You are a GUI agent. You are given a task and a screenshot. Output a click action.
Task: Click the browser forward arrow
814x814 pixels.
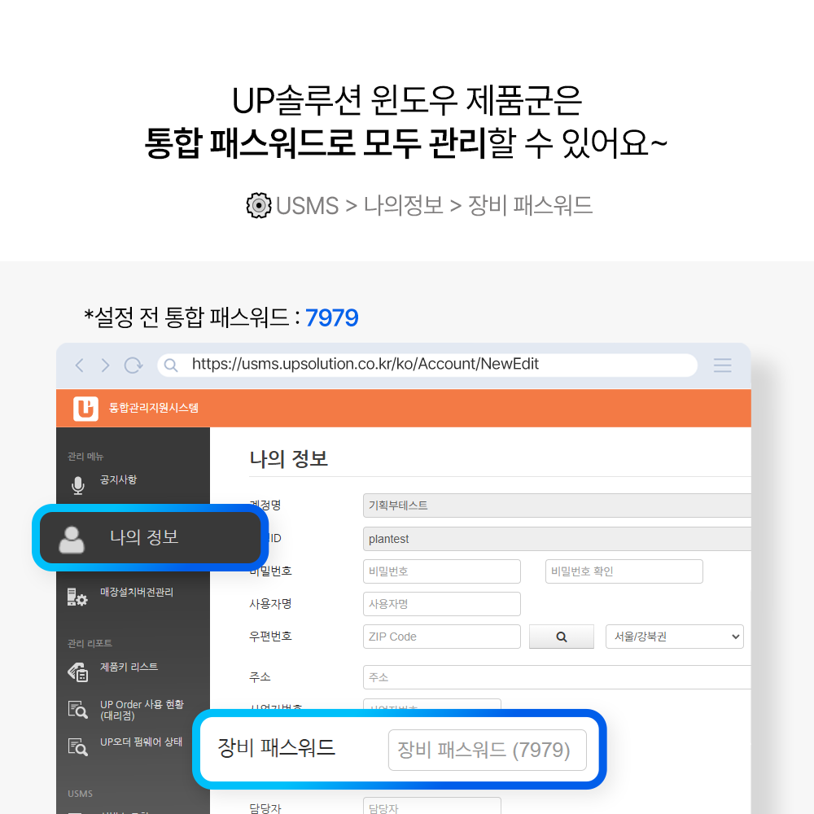click(105, 365)
